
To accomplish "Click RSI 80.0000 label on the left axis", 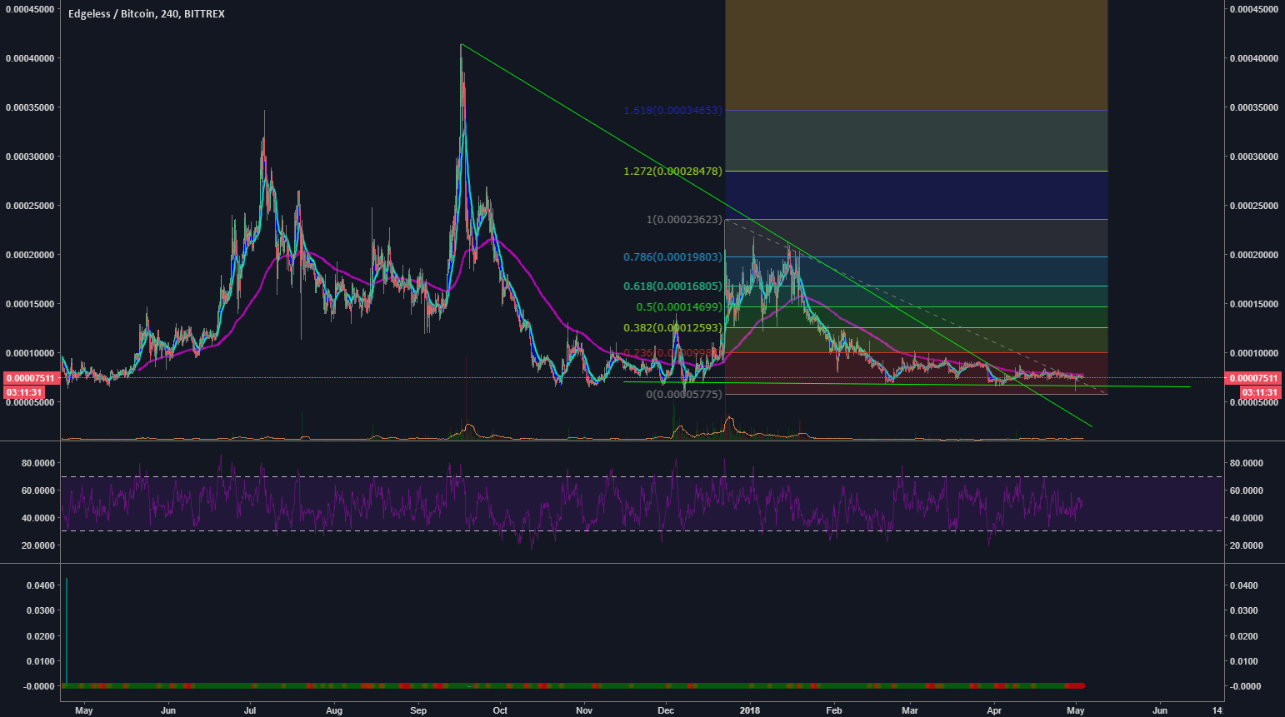I will pos(37,463).
